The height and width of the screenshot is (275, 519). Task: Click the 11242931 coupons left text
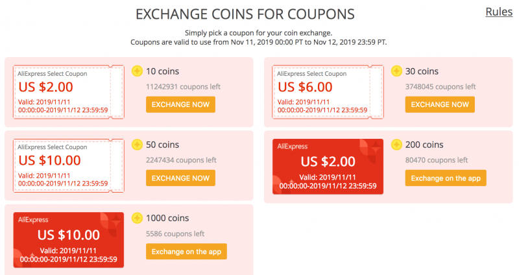(183, 87)
